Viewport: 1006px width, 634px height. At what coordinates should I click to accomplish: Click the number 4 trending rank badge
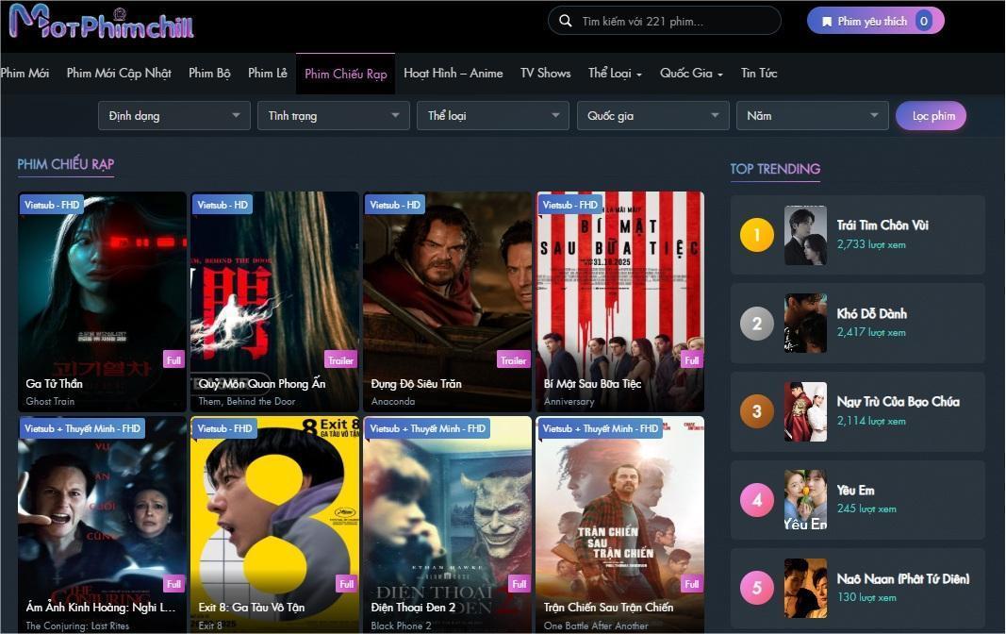click(x=756, y=500)
